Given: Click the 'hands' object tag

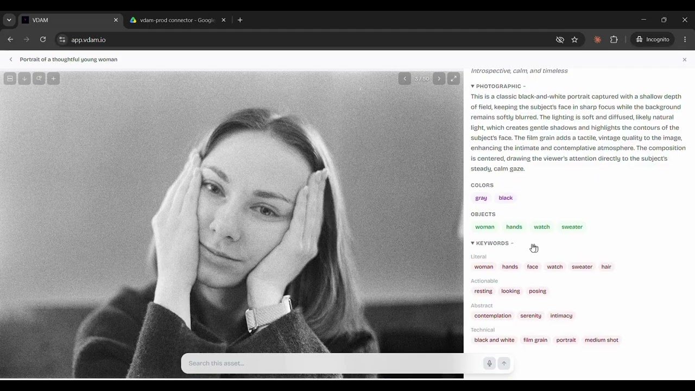Looking at the screenshot, I should pyautogui.click(x=514, y=227).
